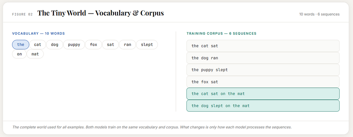The image size is (353, 137).
Task: Select sequence 'the dog ran'
Action: tap(263, 58)
